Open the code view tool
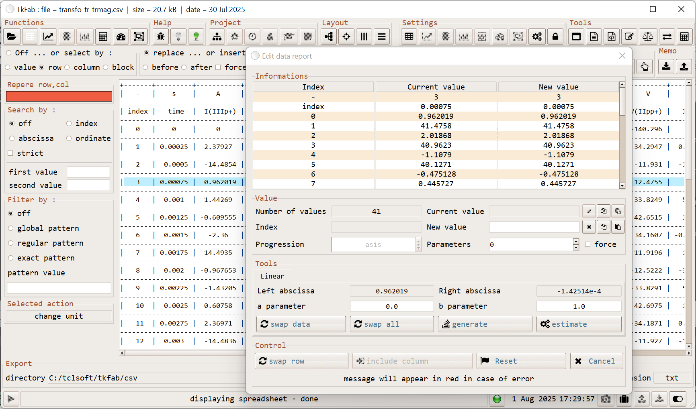The width and height of the screenshot is (696, 409). click(611, 36)
